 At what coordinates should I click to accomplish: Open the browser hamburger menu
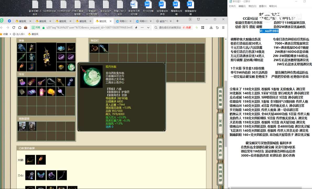tap(223, 28)
